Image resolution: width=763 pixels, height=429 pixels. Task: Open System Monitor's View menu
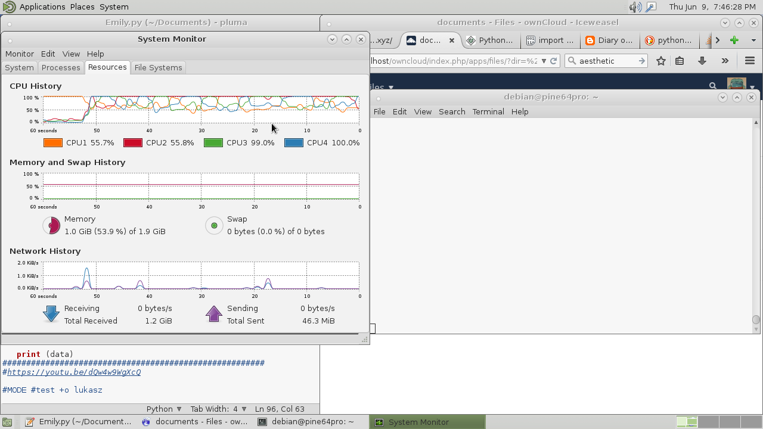click(71, 54)
